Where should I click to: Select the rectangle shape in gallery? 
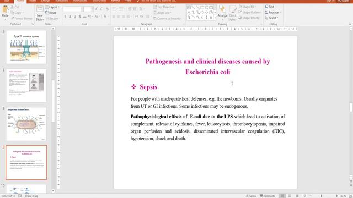pyautogui.click(x=202, y=8)
